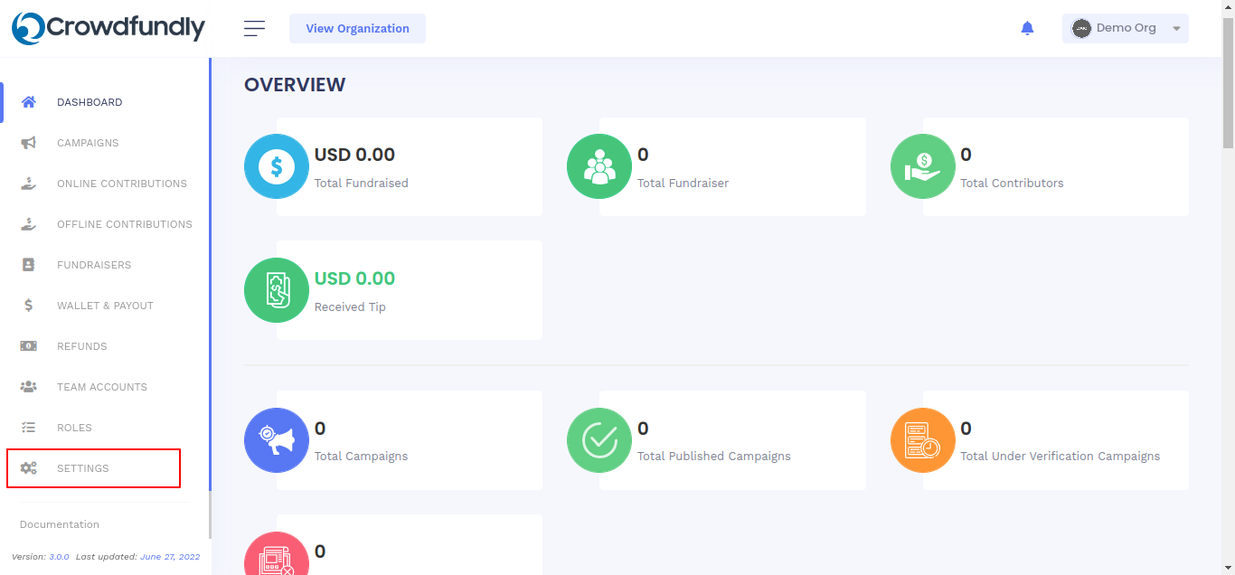Image resolution: width=1235 pixels, height=575 pixels.
Task: Click the Refunds money bill icon
Action: coord(29,346)
